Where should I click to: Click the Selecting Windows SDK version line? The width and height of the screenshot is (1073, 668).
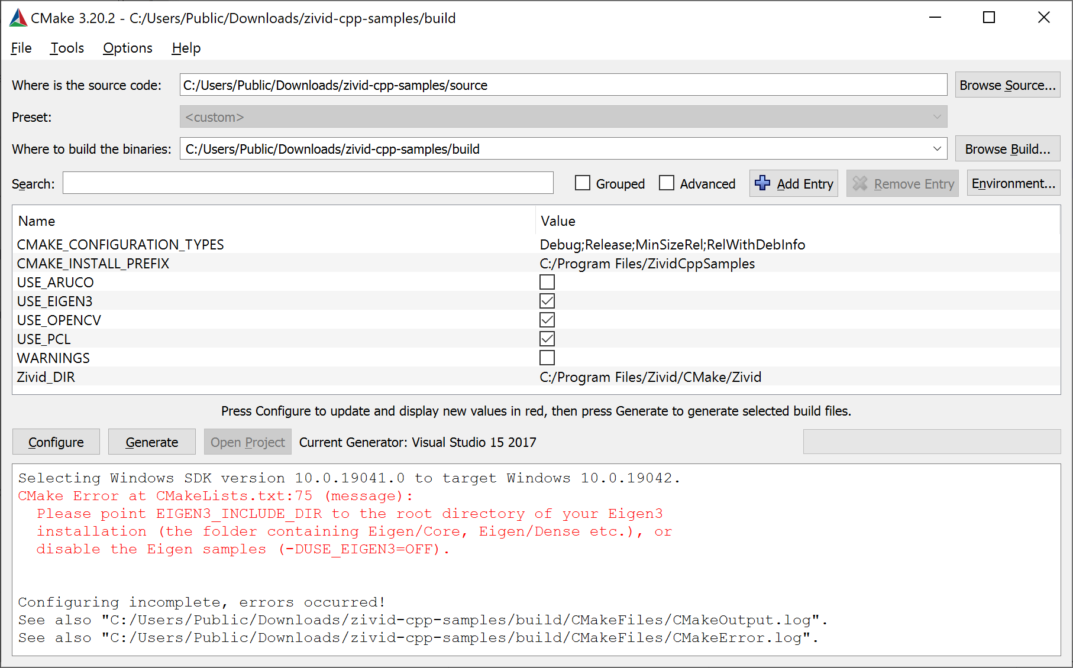pyautogui.click(x=349, y=478)
